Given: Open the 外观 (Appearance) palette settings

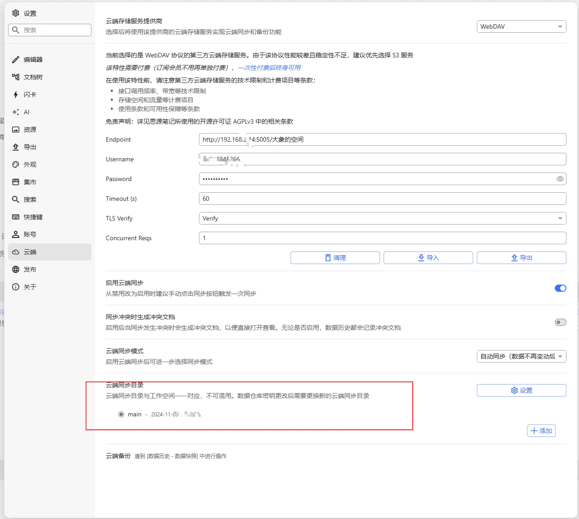Looking at the screenshot, I should (x=16, y=164).
